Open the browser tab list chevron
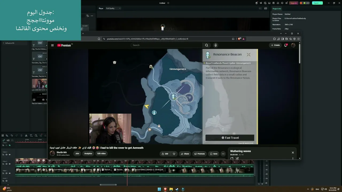Image resolution: width=342 pixels, height=192 pixels. 281,34
